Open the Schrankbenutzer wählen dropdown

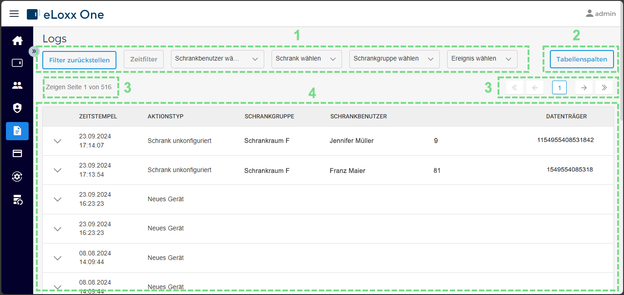pyautogui.click(x=217, y=59)
